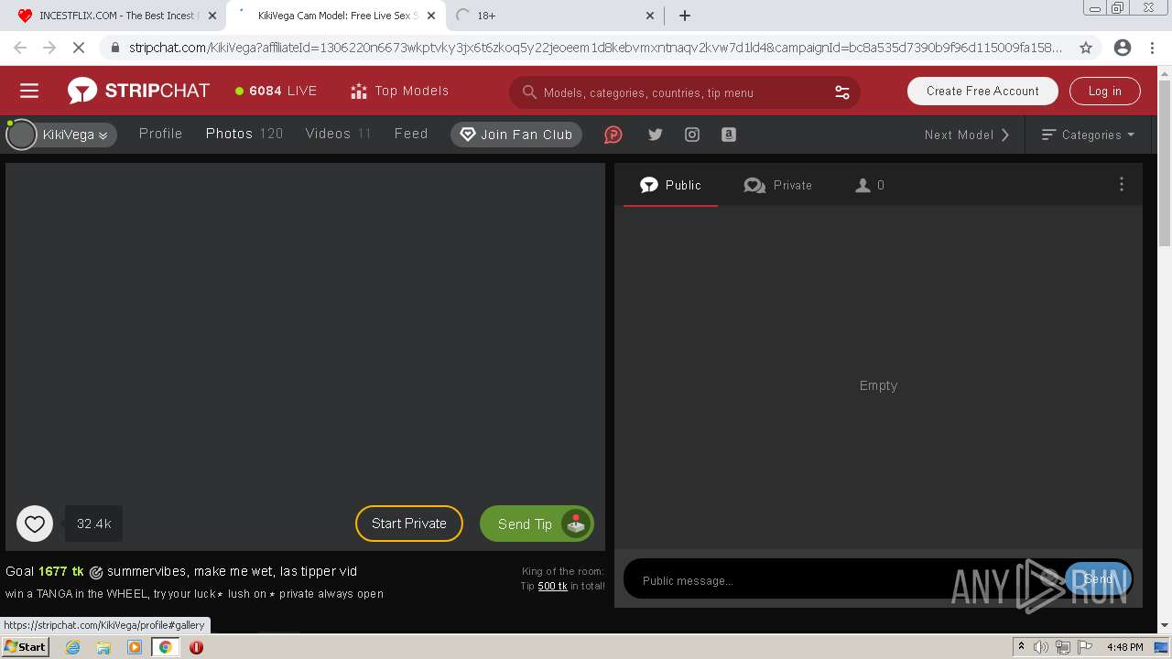Click the address bar URL
This screenshot has height=659, width=1172.
coord(595,48)
